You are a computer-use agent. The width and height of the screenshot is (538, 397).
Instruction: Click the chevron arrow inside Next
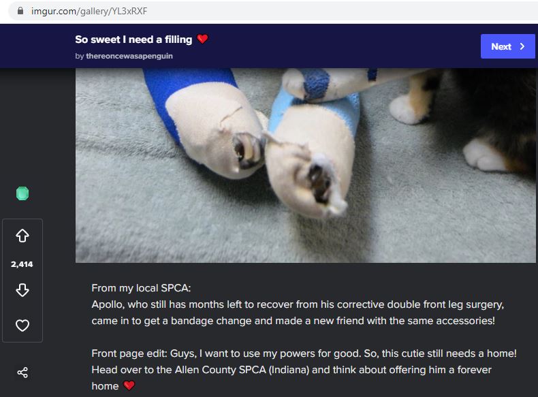522,46
